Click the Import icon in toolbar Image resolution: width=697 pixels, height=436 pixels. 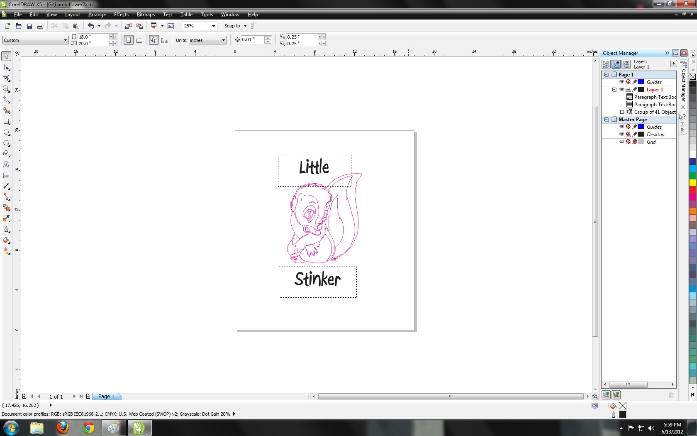129,26
